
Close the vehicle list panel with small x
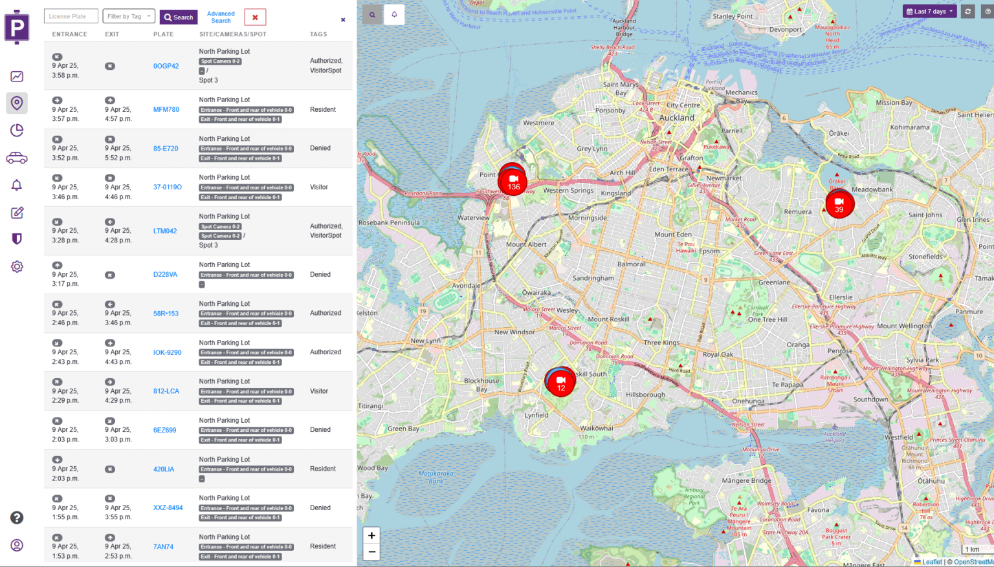343,20
